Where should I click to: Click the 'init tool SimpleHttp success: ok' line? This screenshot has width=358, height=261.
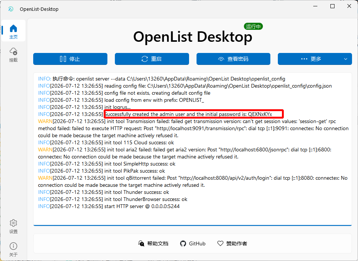click(x=107, y=164)
